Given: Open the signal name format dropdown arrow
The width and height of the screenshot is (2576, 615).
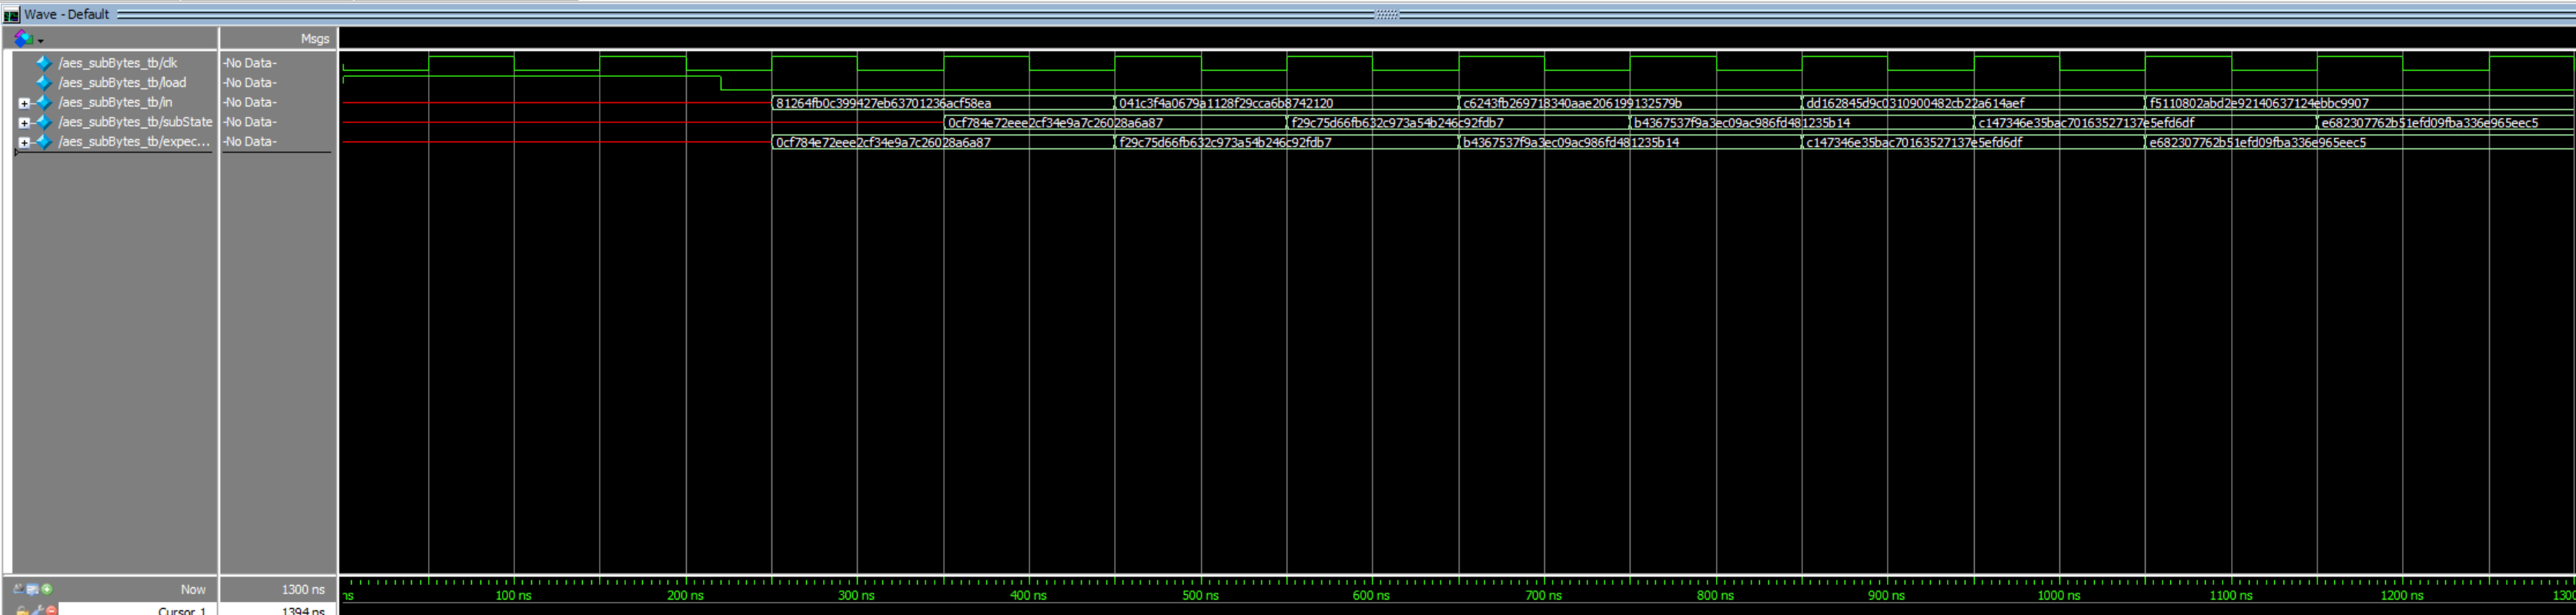Looking at the screenshot, I should point(41,41).
